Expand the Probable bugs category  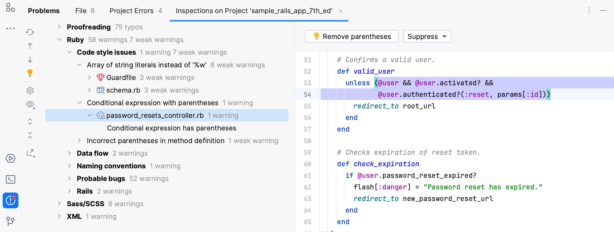70,179
